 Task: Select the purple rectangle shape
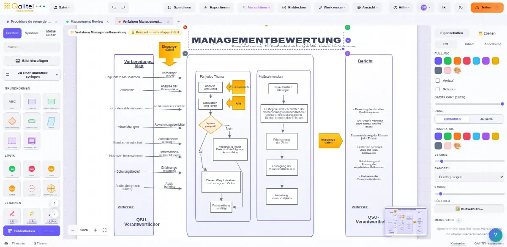pos(32,102)
